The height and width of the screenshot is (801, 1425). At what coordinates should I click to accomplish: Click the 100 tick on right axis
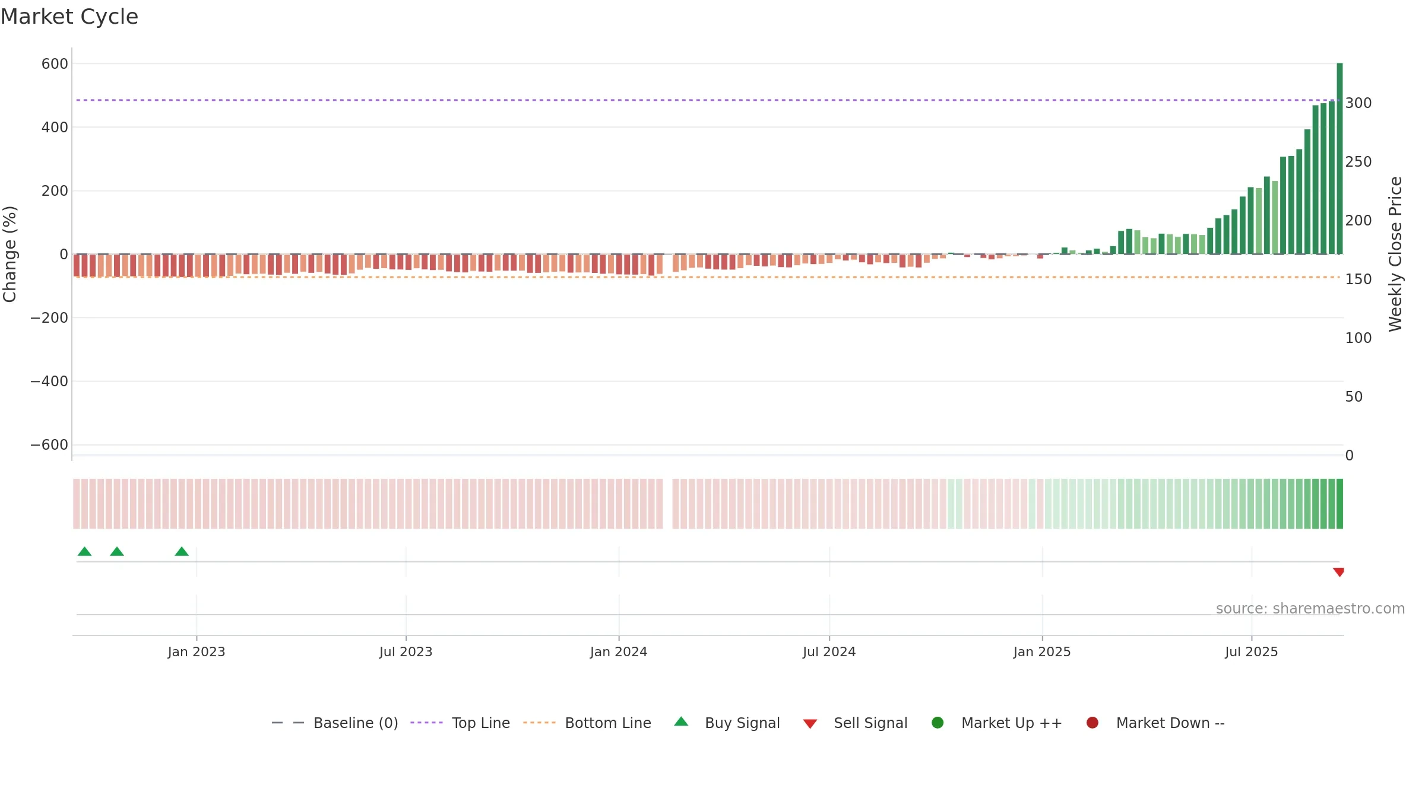(x=1358, y=338)
